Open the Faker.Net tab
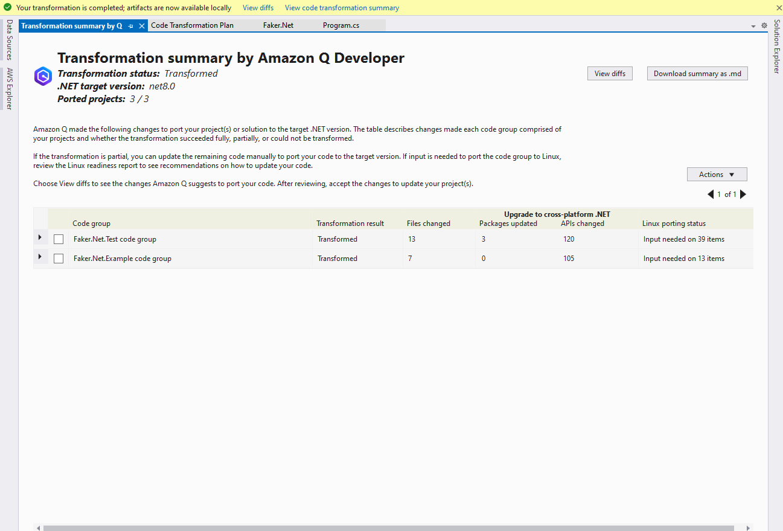 click(x=278, y=25)
